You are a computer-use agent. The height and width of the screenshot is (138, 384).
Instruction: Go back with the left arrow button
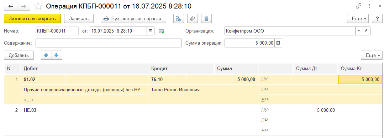click(x=11, y=6)
